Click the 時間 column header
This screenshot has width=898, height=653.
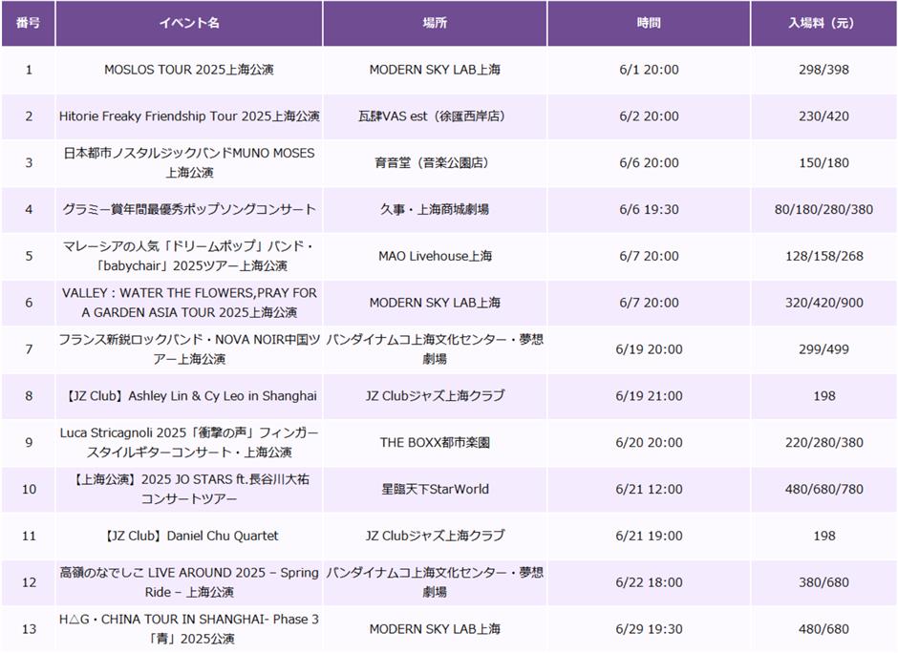coord(649,23)
